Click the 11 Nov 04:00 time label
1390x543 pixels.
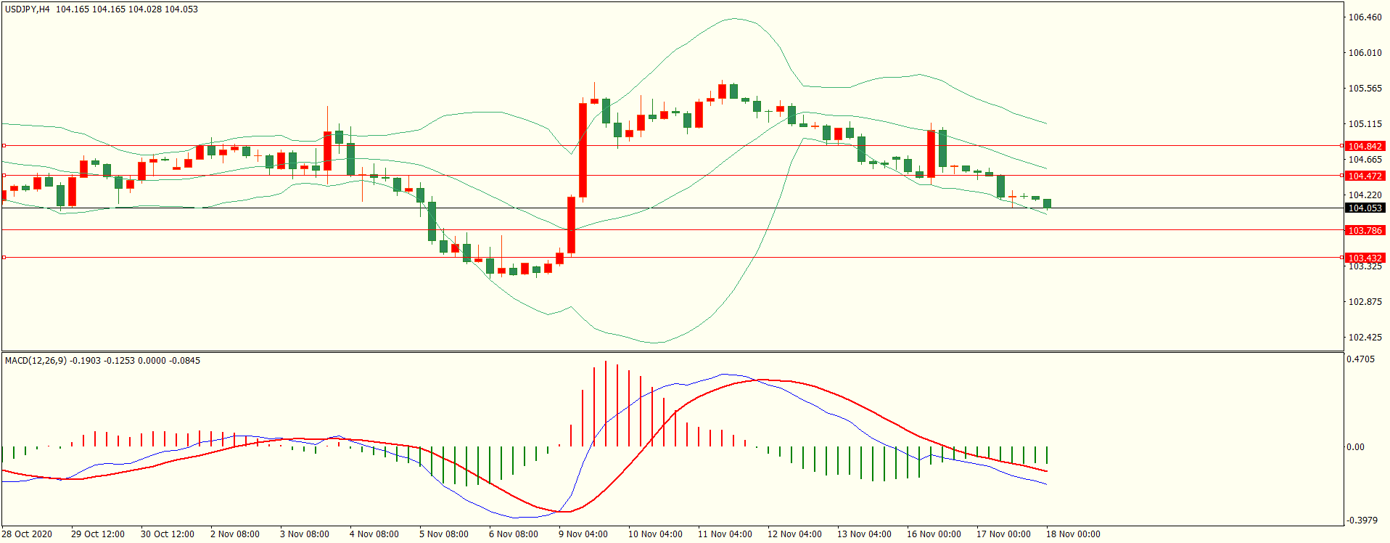[725, 534]
